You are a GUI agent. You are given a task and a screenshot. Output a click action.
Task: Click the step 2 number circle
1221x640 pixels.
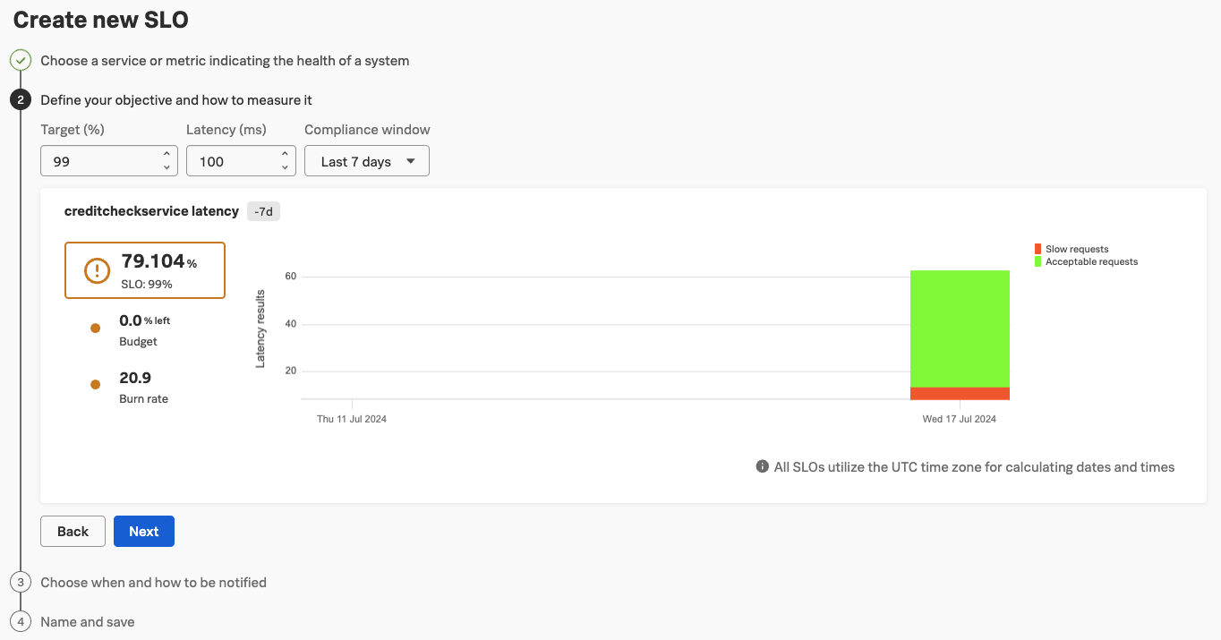point(21,100)
